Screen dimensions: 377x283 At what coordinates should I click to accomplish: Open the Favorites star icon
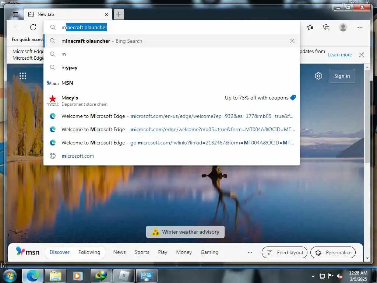point(310,27)
